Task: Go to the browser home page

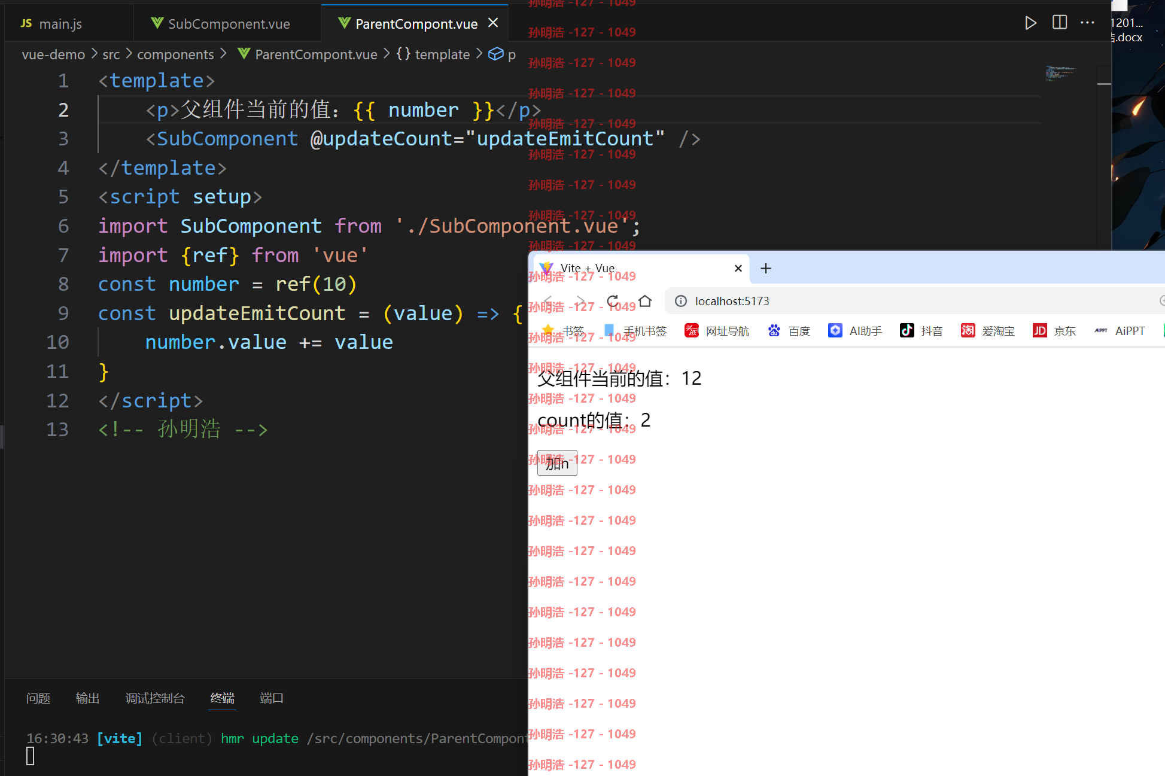Action: [x=645, y=301]
